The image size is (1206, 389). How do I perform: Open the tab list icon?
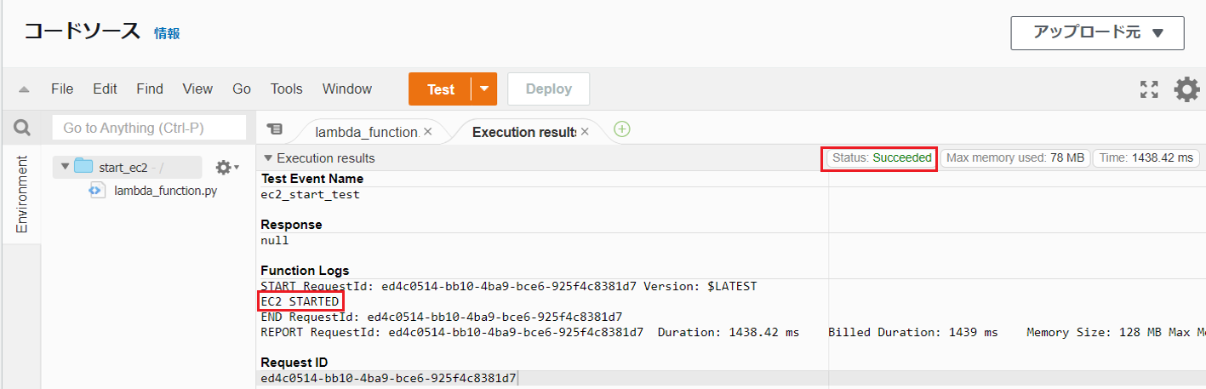[274, 129]
